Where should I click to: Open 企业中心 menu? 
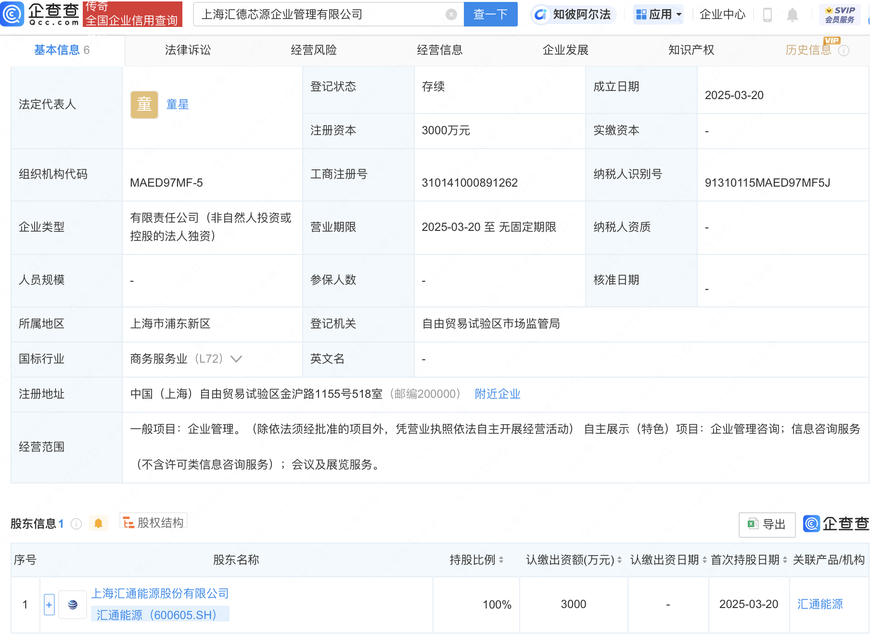click(722, 14)
